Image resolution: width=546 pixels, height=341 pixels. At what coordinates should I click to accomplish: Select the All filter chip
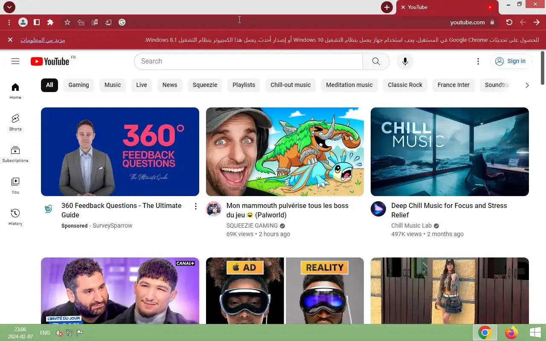(x=49, y=85)
